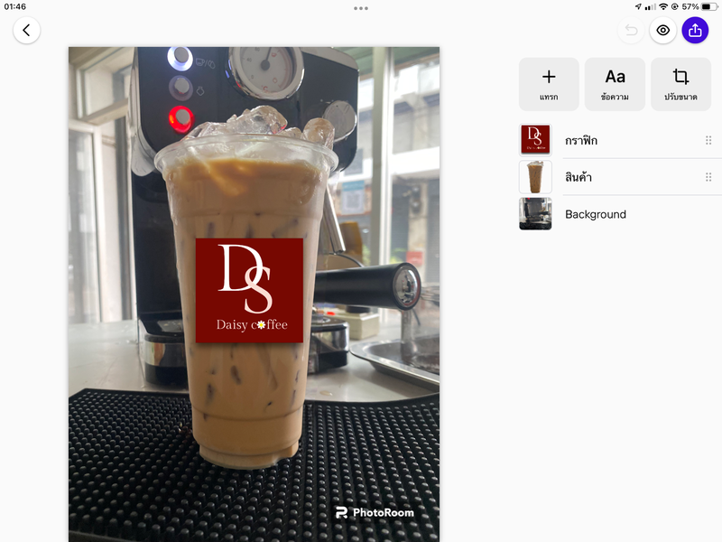The height and width of the screenshot is (542, 722).
Task: Toggle the preview eye icon
Action: 663,31
